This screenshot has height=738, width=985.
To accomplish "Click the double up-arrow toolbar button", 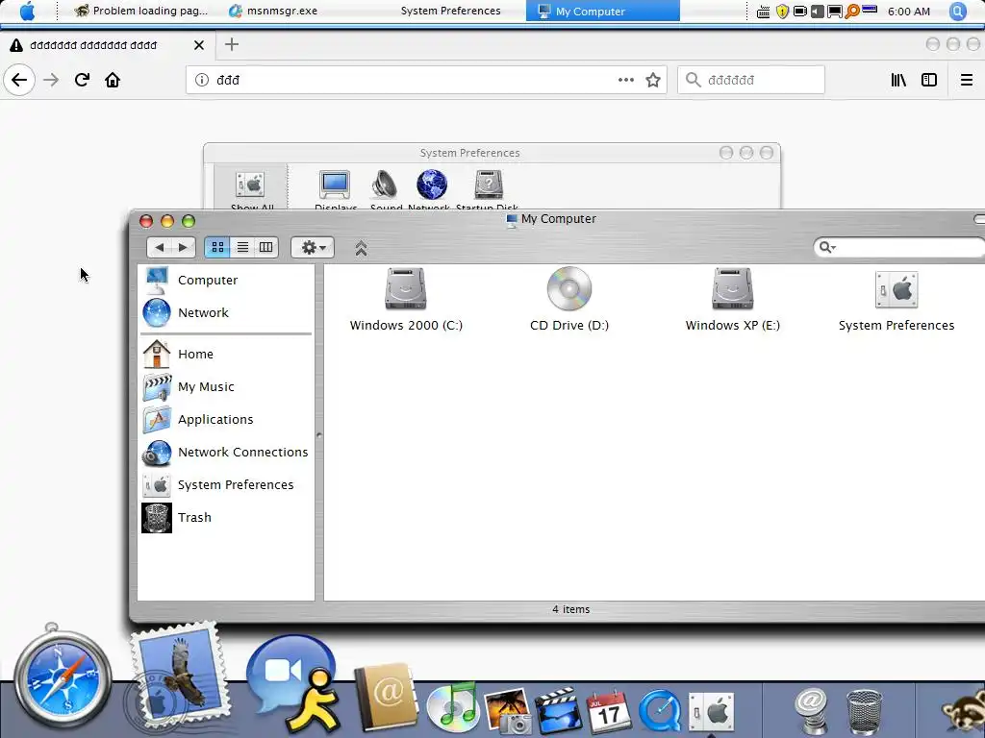I will point(361,249).
